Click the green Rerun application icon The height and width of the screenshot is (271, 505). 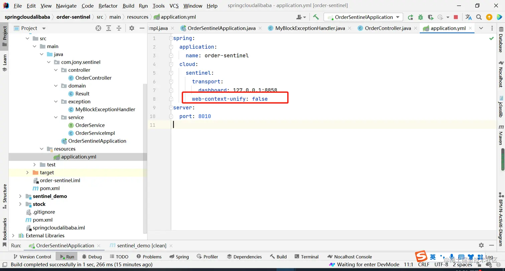(410, 17)
